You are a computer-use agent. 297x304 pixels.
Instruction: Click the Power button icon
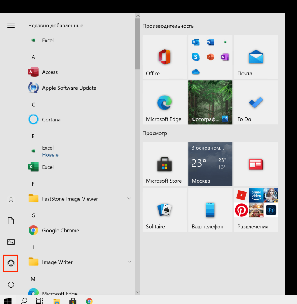tap(11, 284)
